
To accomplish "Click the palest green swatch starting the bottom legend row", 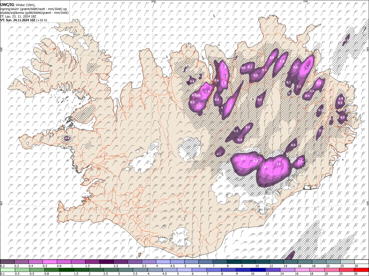I will [8, 270].
